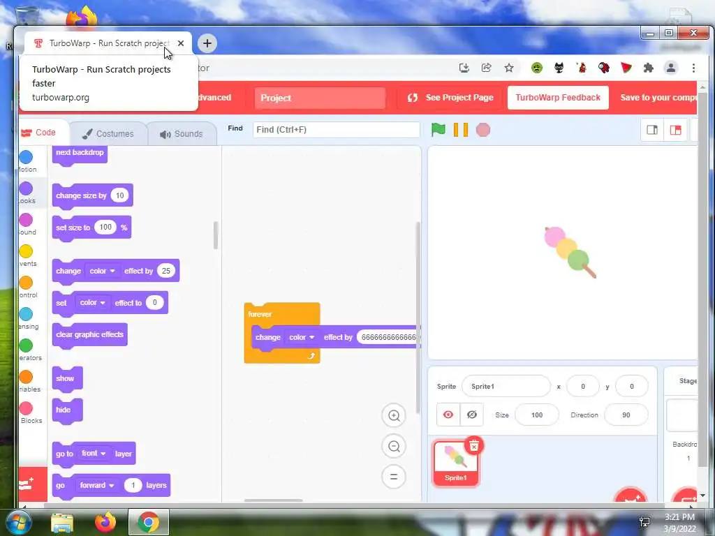The width and height of the screenshot is (715, 536).
Task: Click the green face extension icon
Action: (x=537, y=68)
